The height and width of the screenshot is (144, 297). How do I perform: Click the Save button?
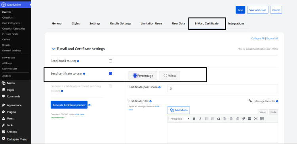[240, 10]
